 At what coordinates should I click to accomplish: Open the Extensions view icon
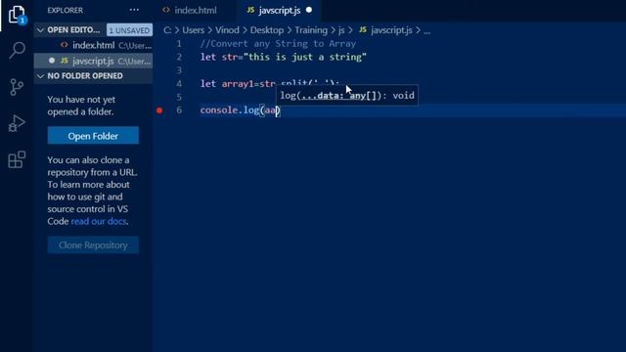(17, 159)
